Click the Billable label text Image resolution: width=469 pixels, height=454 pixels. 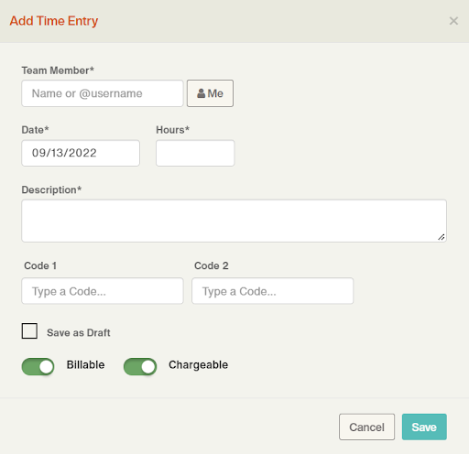pos(85,365)
